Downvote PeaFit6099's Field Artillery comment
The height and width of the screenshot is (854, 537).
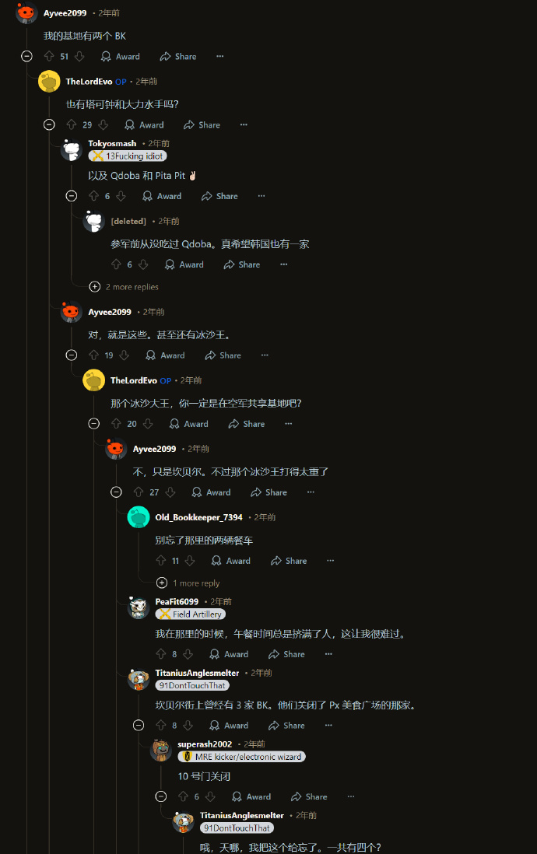tap(188, 654)
